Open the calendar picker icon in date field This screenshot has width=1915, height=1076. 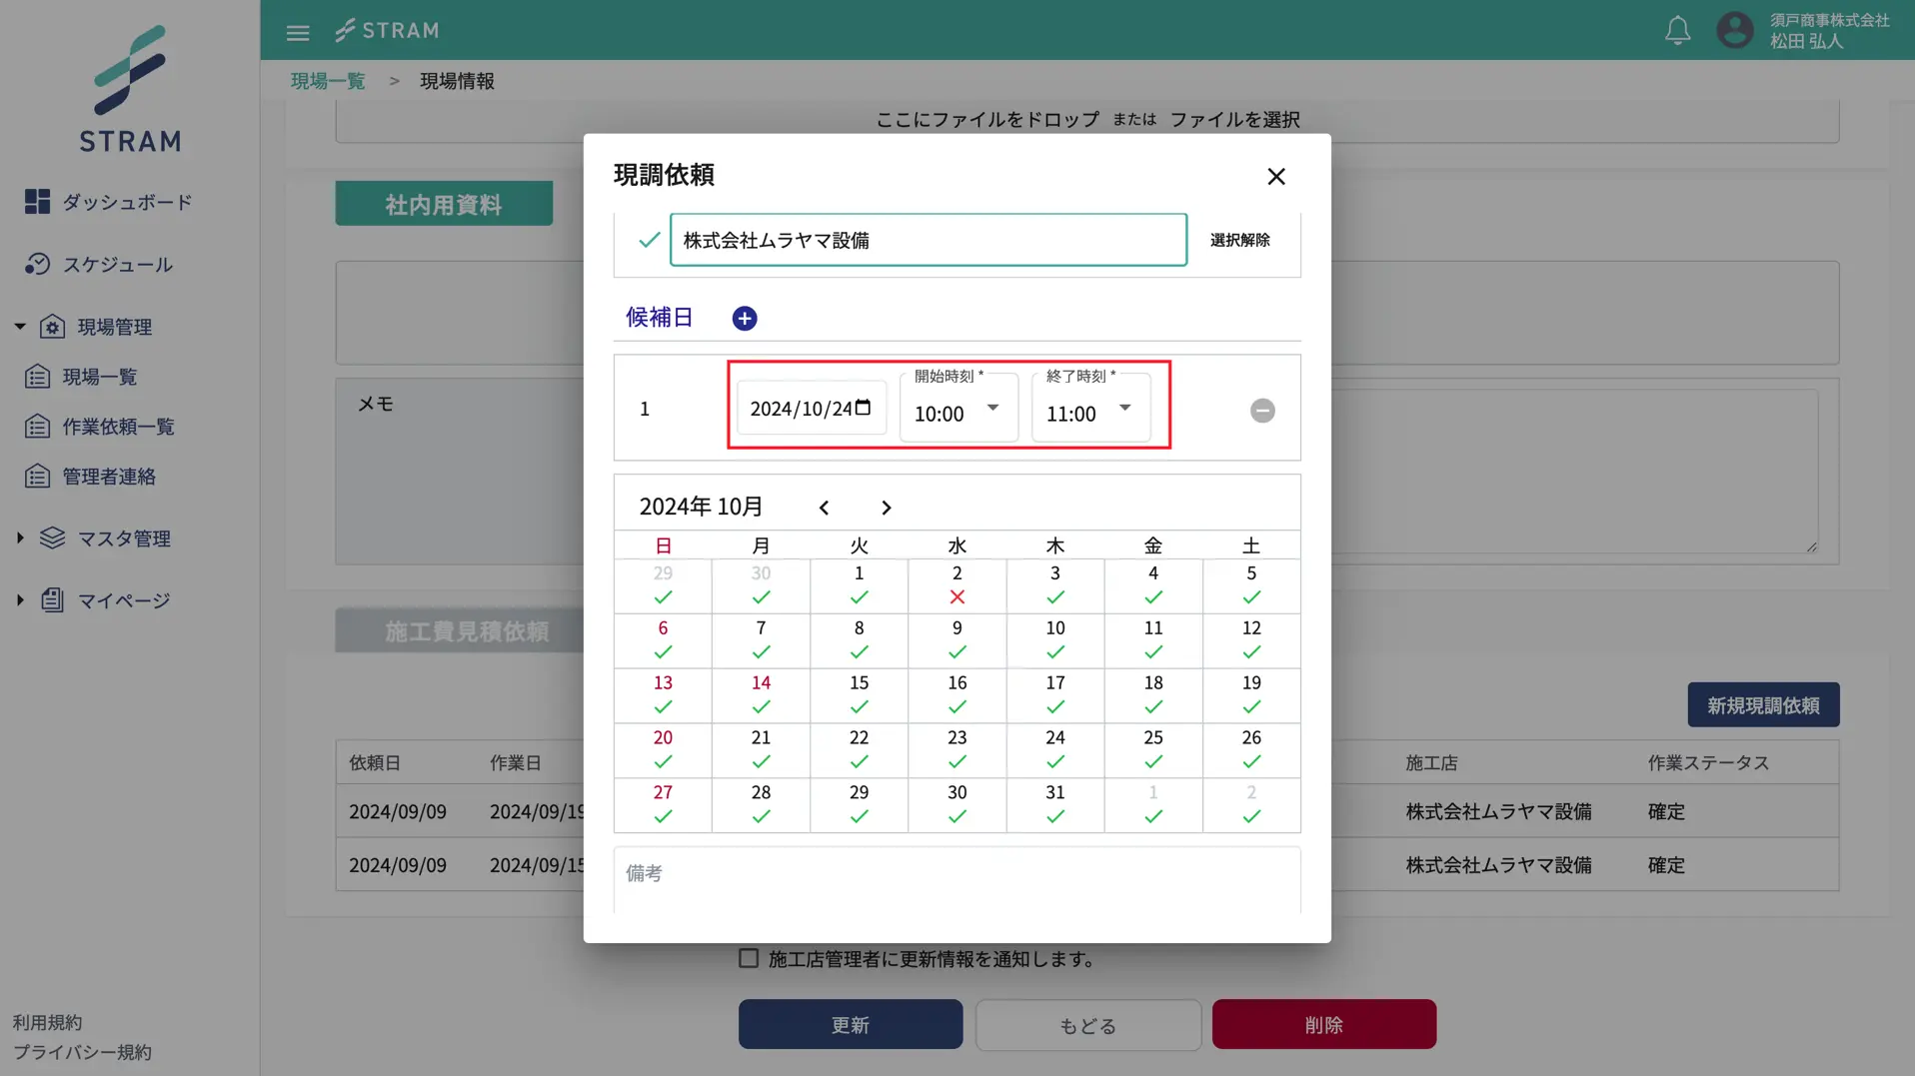pos(864,408)
